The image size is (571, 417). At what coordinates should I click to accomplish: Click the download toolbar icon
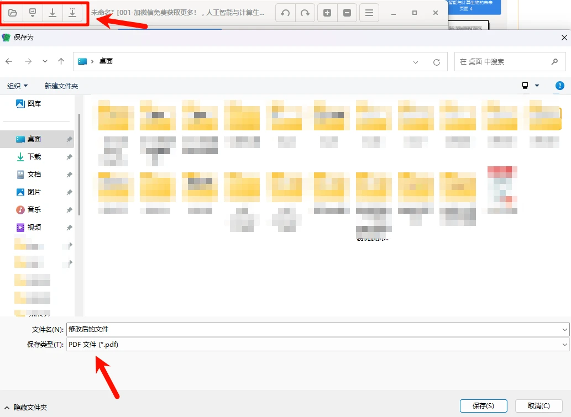52,13
